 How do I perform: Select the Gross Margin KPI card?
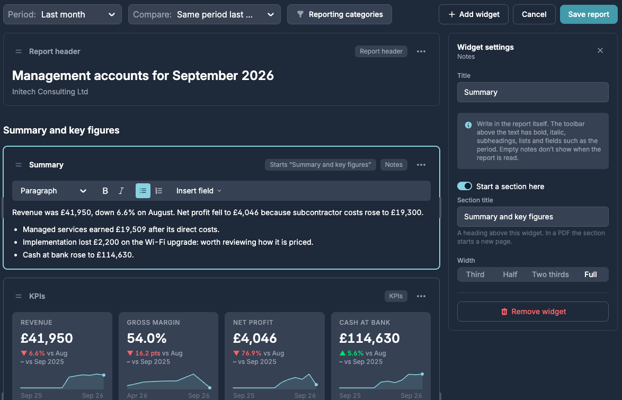pos(168,356)
